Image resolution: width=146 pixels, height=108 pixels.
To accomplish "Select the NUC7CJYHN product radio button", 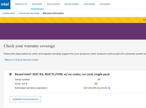I will (11, 74).
